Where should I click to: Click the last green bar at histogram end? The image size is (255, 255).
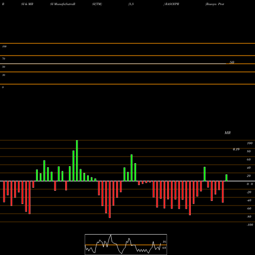click(x=226, y=178)
